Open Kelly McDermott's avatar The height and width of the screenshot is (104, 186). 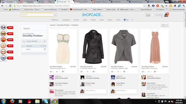tap(52, 77)
